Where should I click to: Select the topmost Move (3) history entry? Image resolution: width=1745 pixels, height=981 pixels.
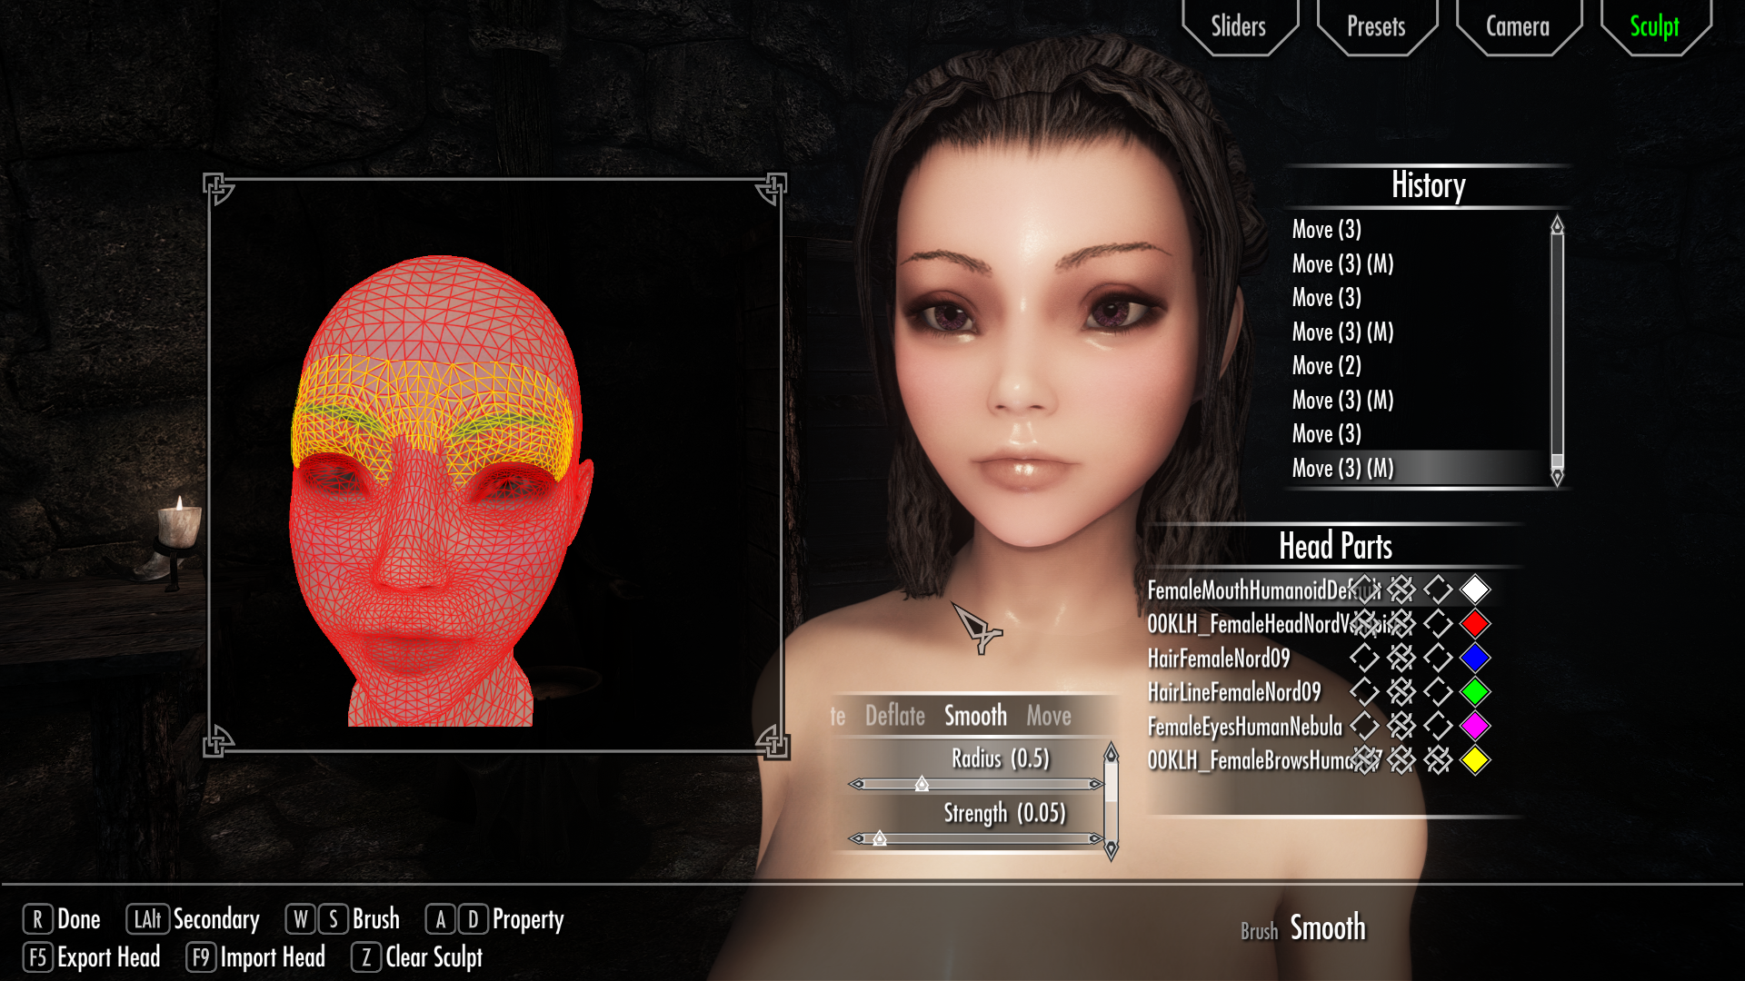pyautogui.click(x=1326, y=230)
